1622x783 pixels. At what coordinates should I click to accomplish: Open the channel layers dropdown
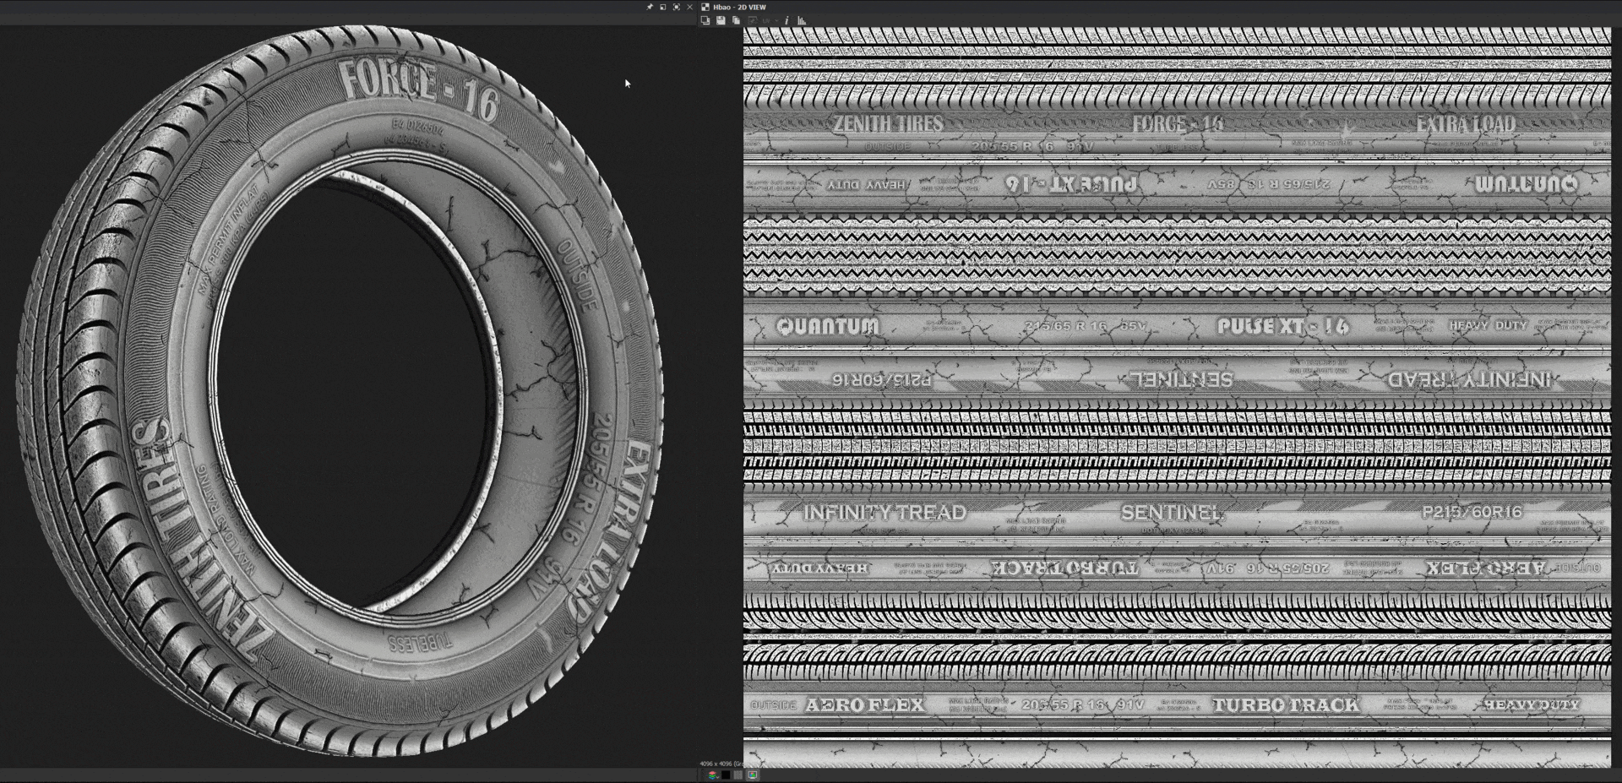tap(713, 775)
